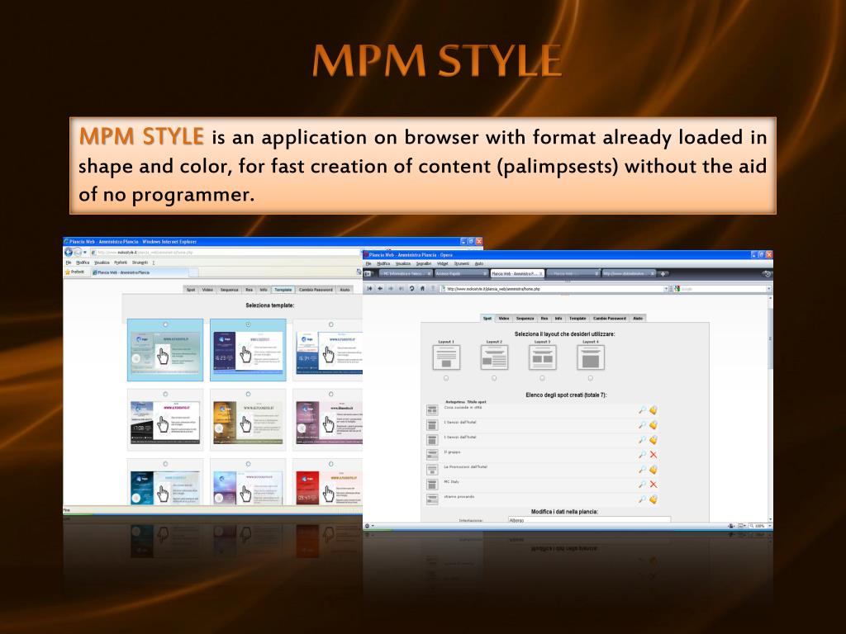Click layout preview icon beside 'Il gruppo'
The width and height of the screenshot is (846, 634).
(432, 455)
